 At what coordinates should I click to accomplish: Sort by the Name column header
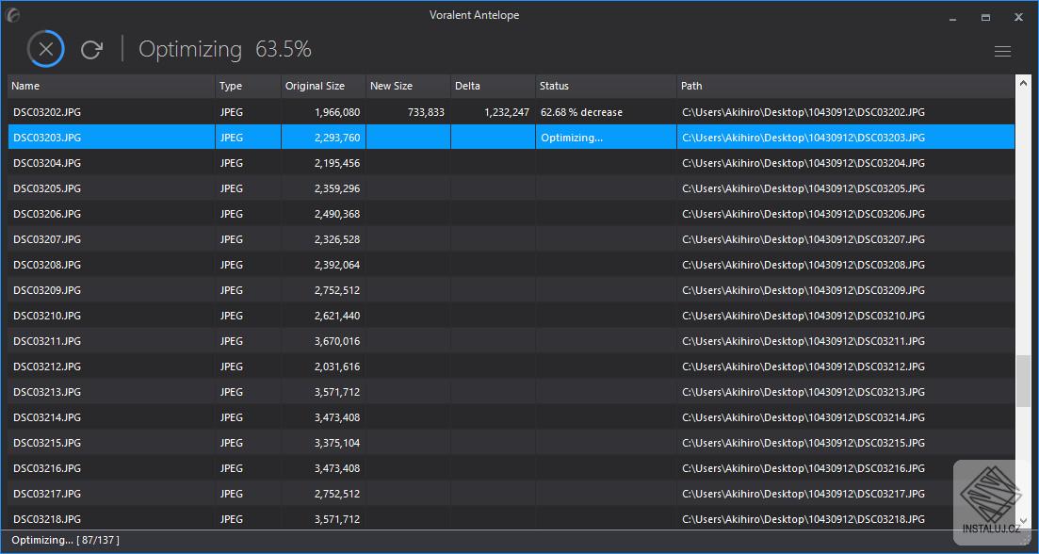pos(111,86)
